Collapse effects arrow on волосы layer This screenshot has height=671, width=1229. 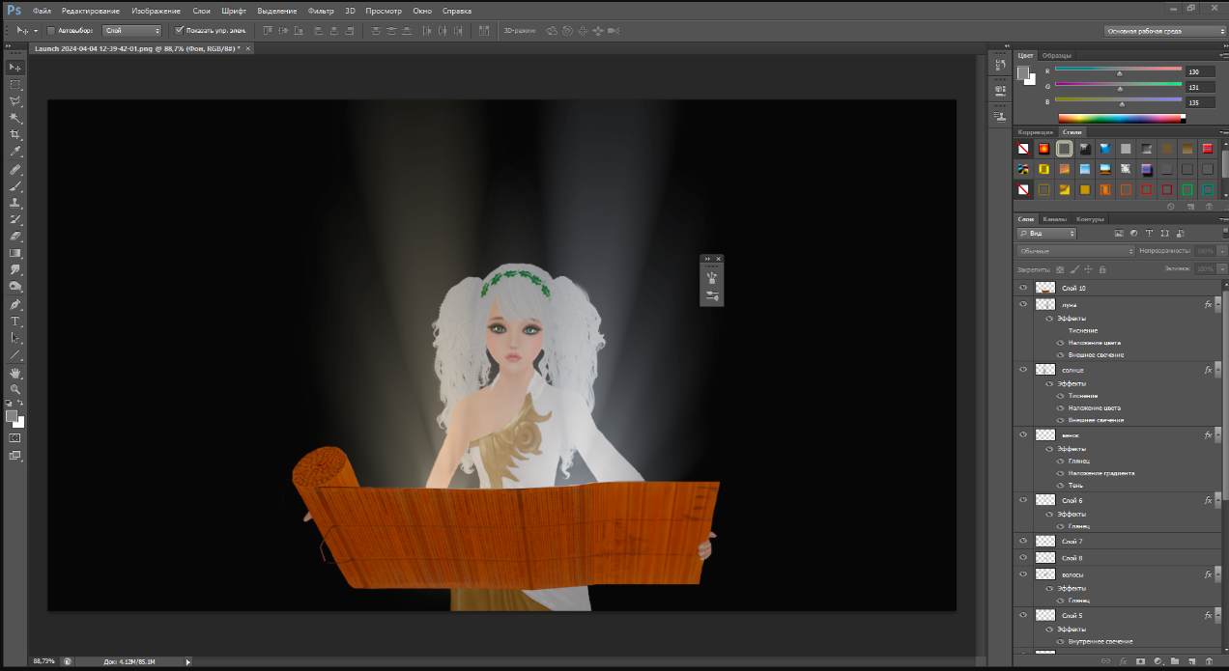[x=1217, y=574]
